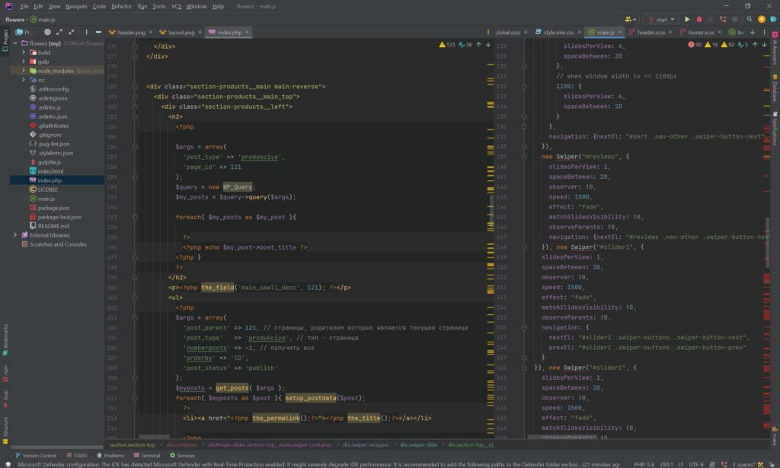Screen dimensions: 780x468
Task: Click Select Opened File target icon
Action: tap(47, 33)
